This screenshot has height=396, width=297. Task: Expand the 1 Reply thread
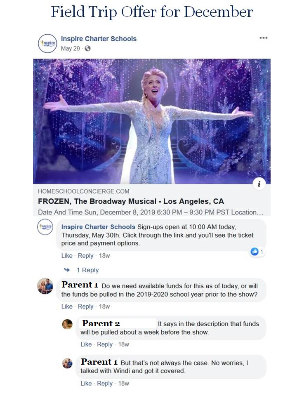click(87, 270)
